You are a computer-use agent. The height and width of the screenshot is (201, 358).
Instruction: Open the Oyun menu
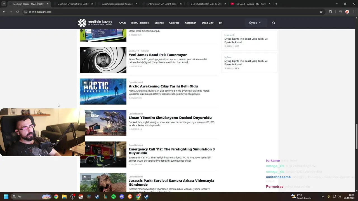(123, 23)
